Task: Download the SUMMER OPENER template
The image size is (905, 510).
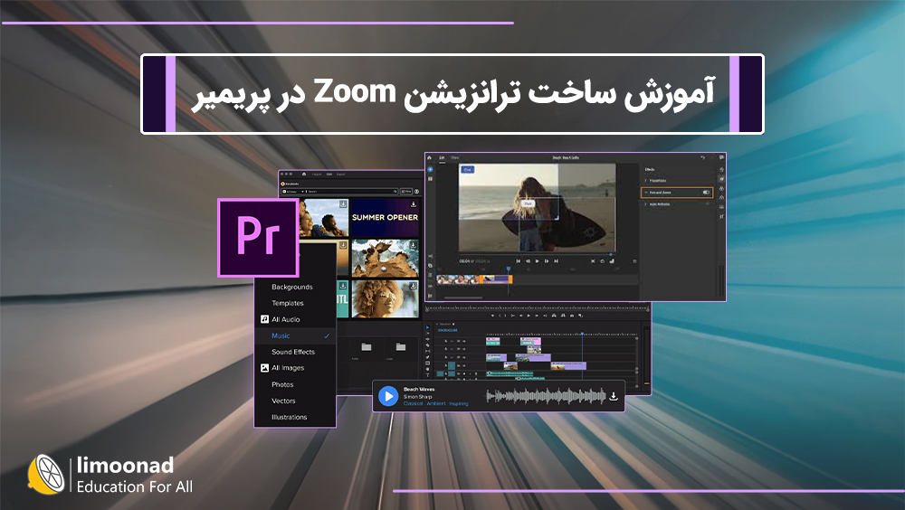Action: pos(414,204)
